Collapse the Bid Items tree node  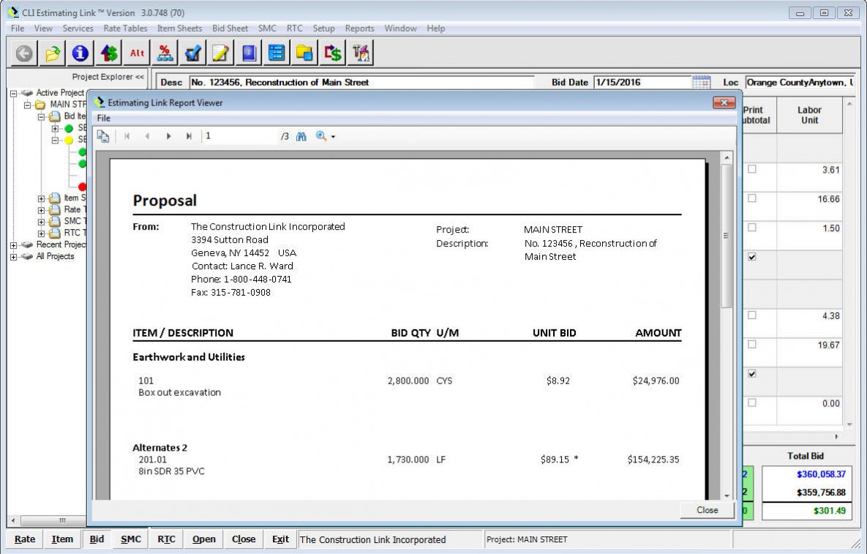41,116
